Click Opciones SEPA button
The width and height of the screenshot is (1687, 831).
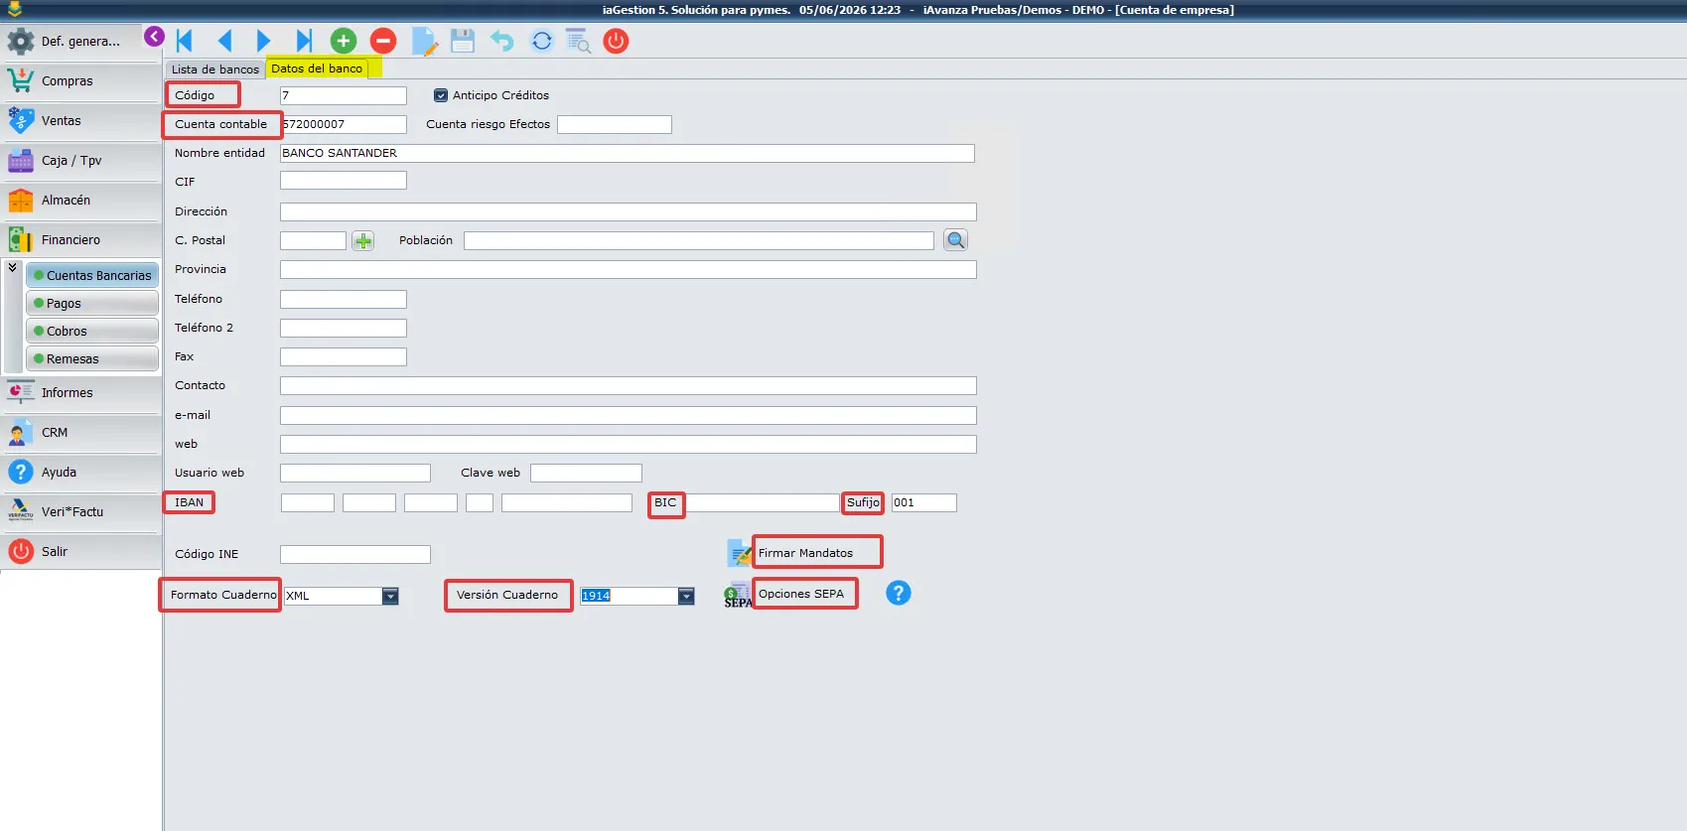point(801,594)
